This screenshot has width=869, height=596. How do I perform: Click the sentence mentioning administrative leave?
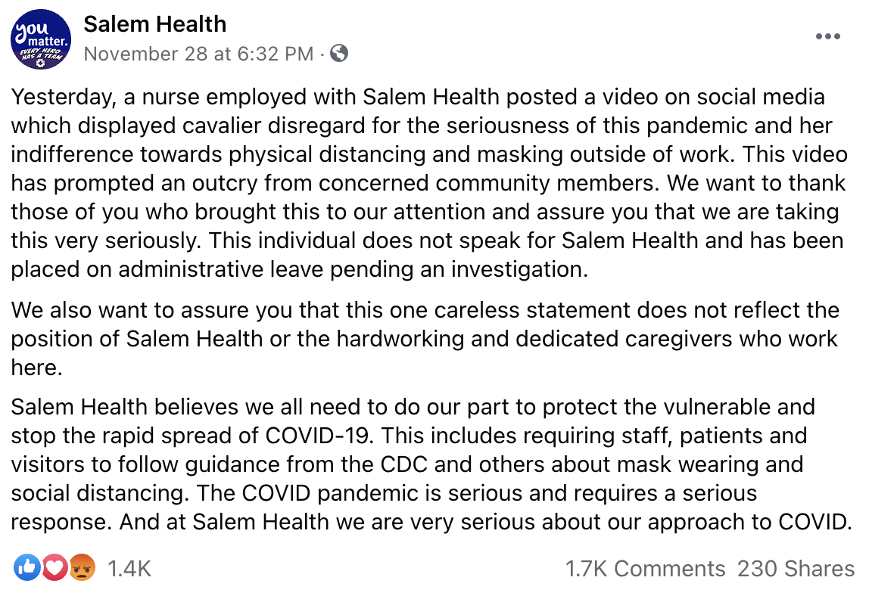(427, 255)
